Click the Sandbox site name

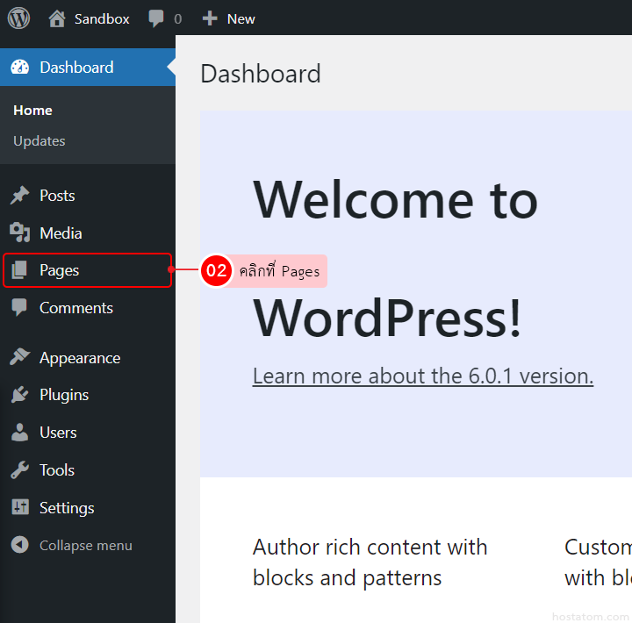tap(102, 18)
